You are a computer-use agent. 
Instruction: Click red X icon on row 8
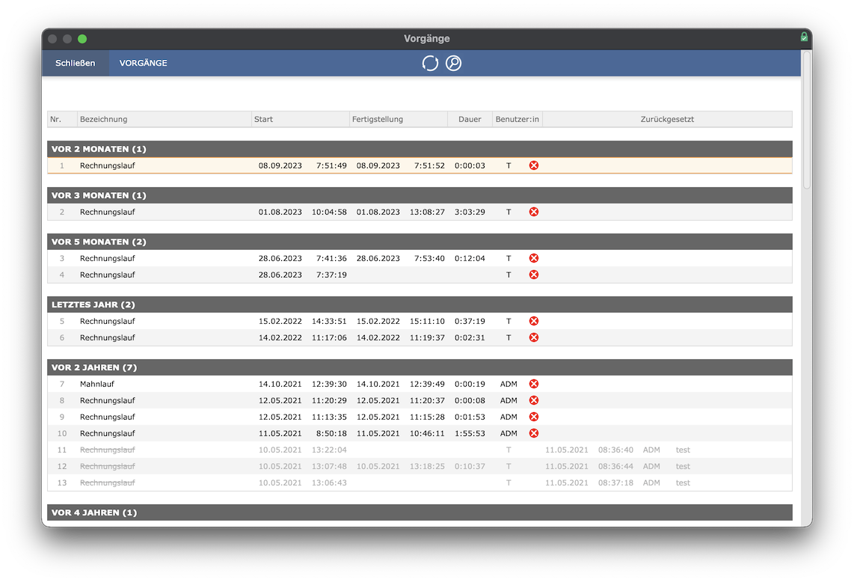pos(534,400)
